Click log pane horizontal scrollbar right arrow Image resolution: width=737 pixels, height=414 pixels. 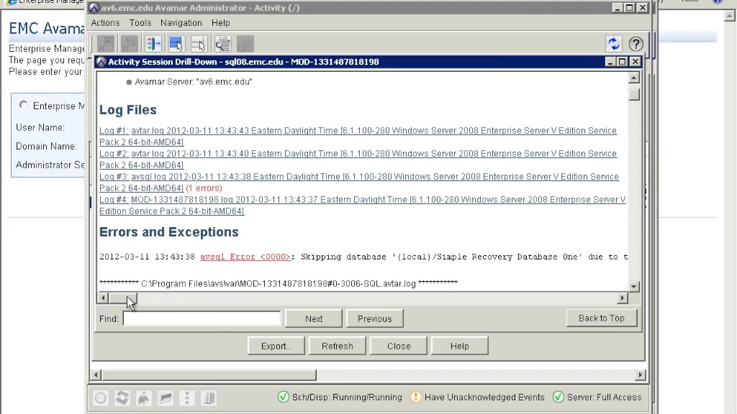622,298
